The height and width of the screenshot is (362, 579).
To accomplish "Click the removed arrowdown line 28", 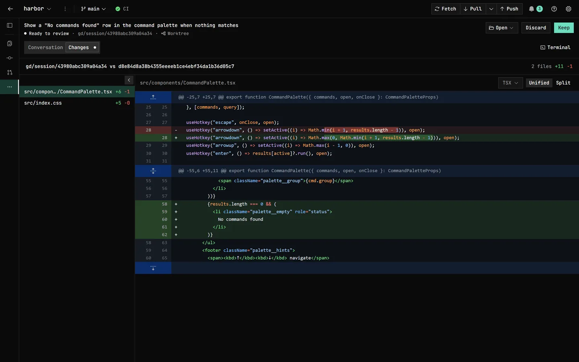I will click(x=357, y=130).
